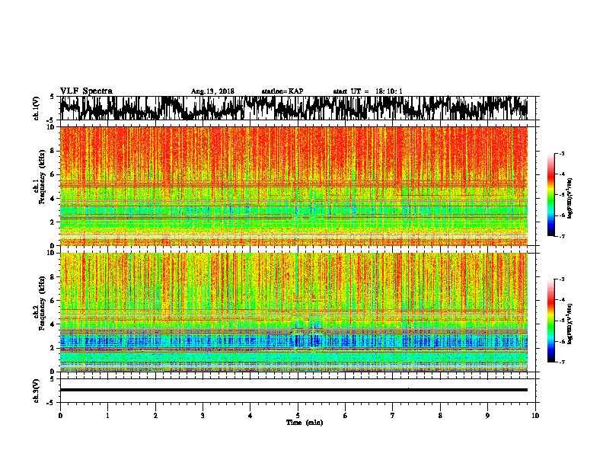The height and width of the screenshot is (466, 603).
Task: Click the ch.1 colorbar log(PSD) label
Action: [569, 199]
